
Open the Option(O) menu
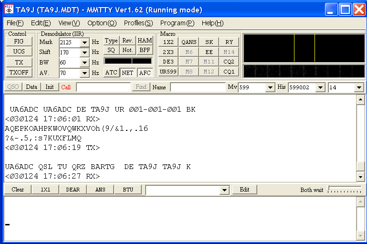click(x=102, y=23)
